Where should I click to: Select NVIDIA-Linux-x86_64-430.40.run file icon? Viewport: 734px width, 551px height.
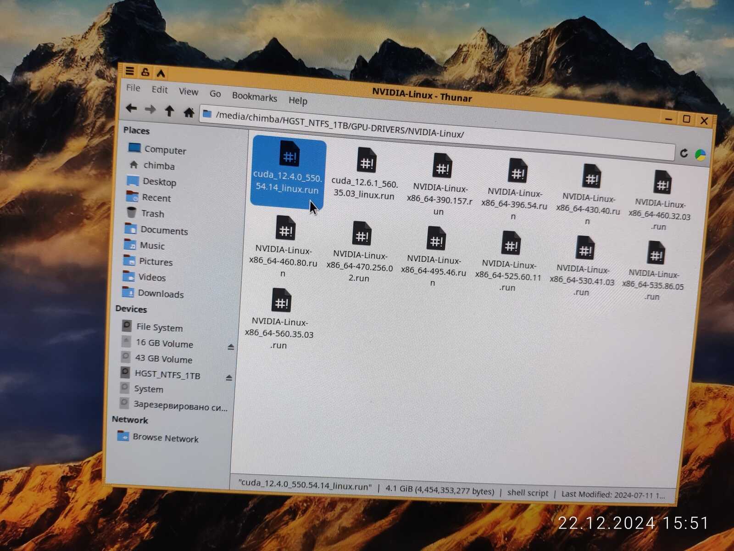click(x=592, y=176)
